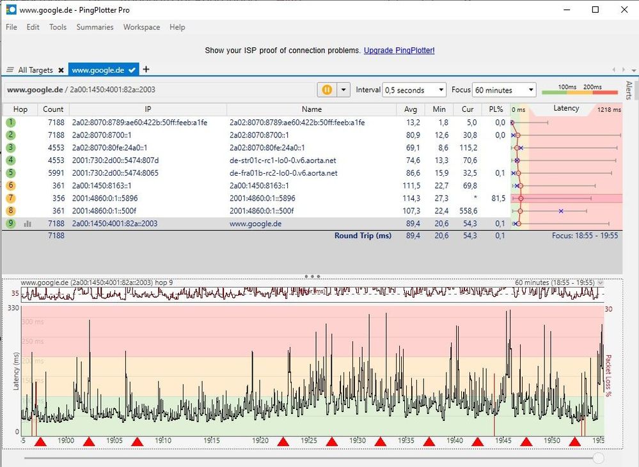
Task: Click the Count column header
Action: coord(53,109)
